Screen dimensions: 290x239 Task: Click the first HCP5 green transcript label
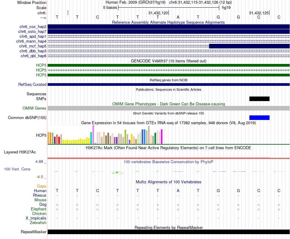tap(41, 65)
